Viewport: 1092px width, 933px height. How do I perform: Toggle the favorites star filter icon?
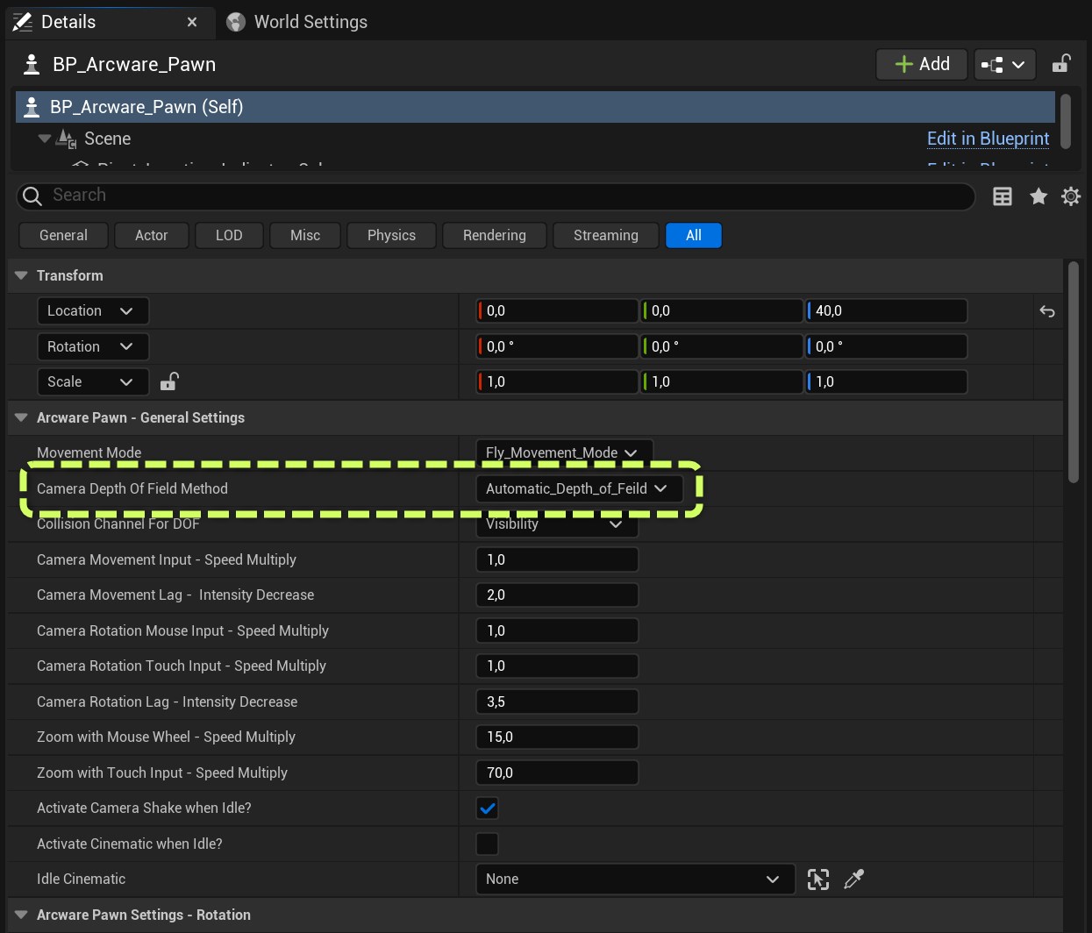pyautogui.click(x=1038, y=196)
